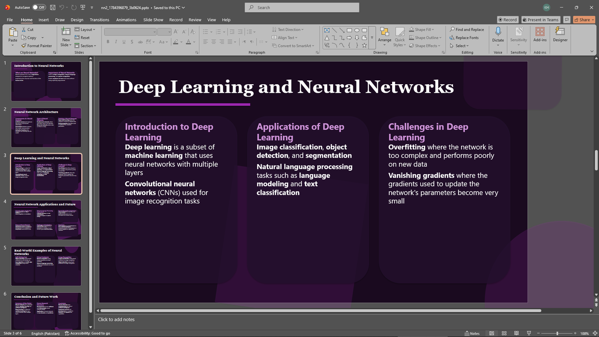Open the Add-ins button
Image resolution: width=599 pixels, height=337 pixels.
tap(540, 34)
